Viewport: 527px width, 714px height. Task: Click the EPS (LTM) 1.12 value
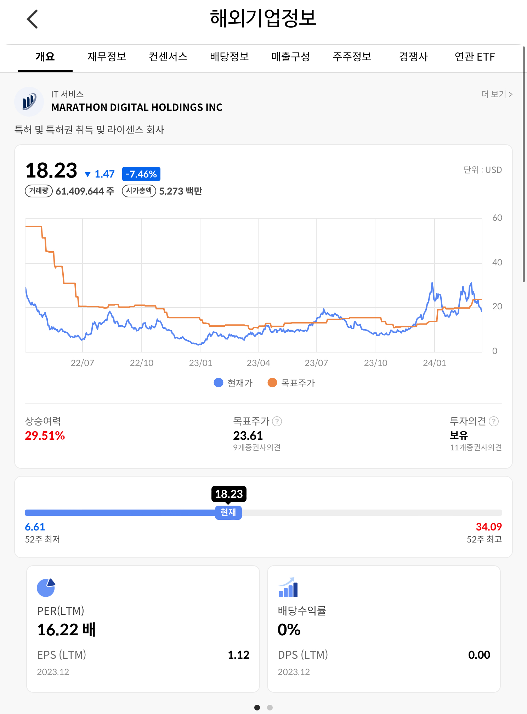click(239, 655)
